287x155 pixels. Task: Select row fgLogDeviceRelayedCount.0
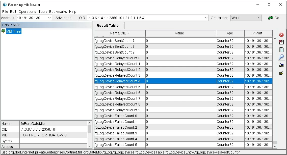(183, 58)
